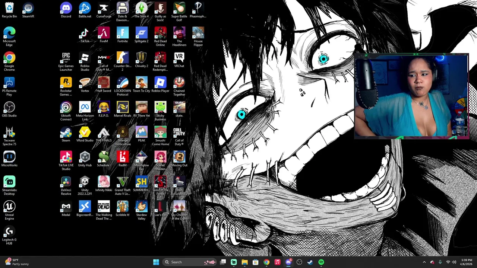Open Stardew Valley desktop shortcut

(x=141, y=210)
